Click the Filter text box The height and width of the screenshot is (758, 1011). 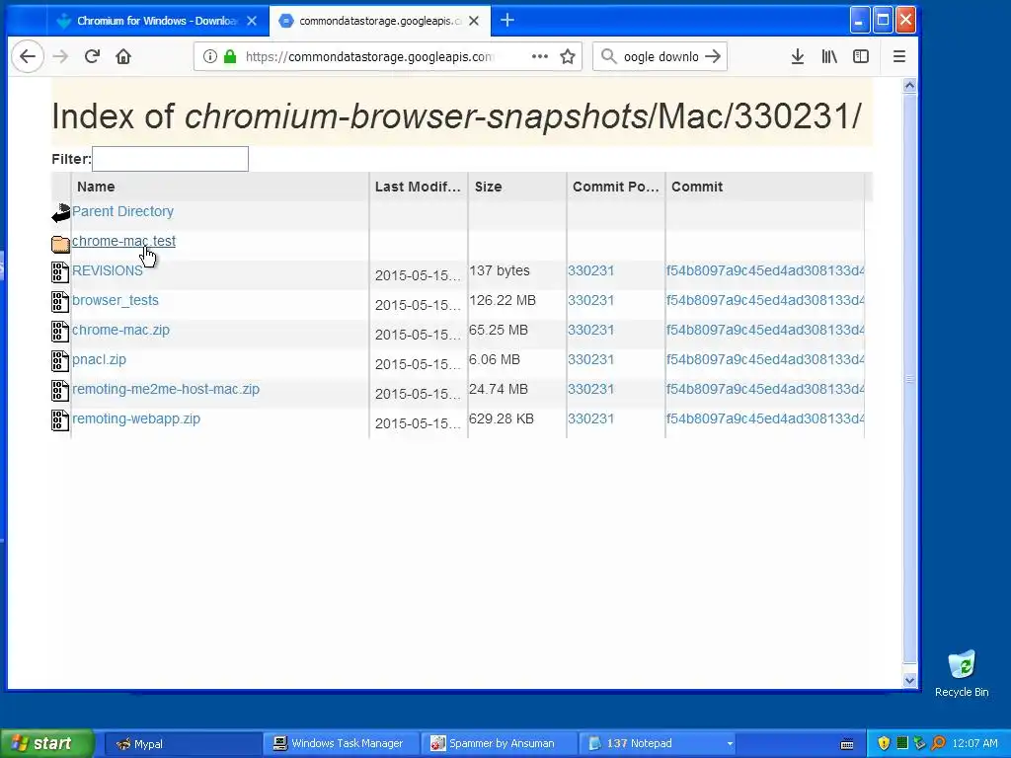click(170, 159)
